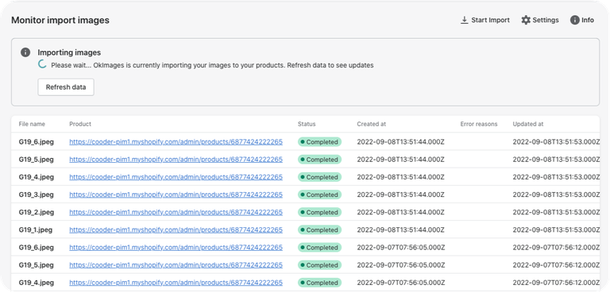Click the info icon beside Importing images
The width and height of the screenshot is (610, 293).
click(25, 52)
